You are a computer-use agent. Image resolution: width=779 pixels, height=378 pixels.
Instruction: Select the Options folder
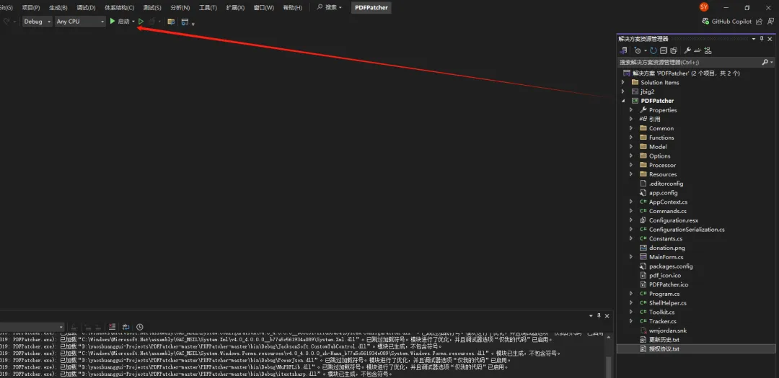coord(659,156)
